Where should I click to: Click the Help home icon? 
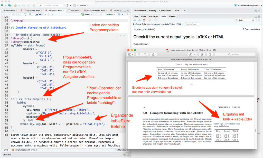coord(144,20)
